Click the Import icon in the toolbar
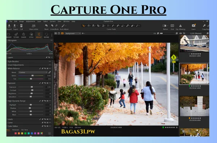Image resolution: width=217 pixels, height=143 pixels. 9,26
